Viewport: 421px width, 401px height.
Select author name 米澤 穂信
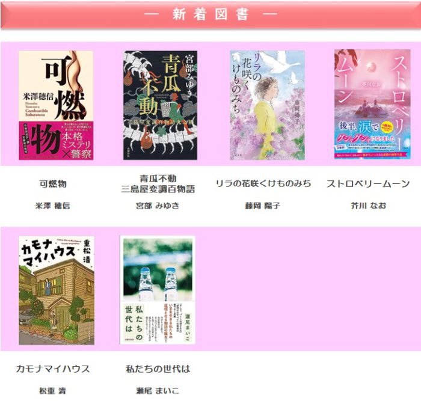click(x=53, y=206)
